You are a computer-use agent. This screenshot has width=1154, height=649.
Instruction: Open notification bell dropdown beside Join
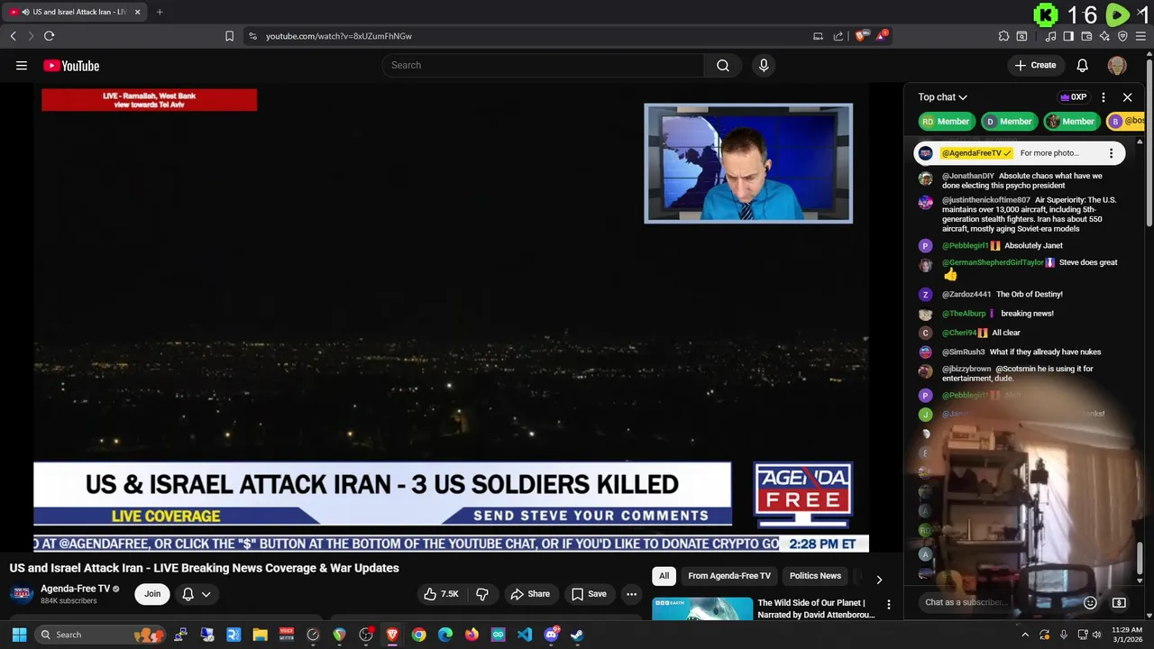197,594
